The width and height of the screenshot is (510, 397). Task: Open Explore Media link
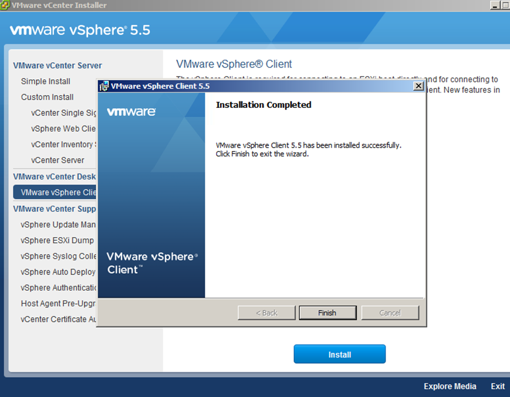(x=450, y=386)
